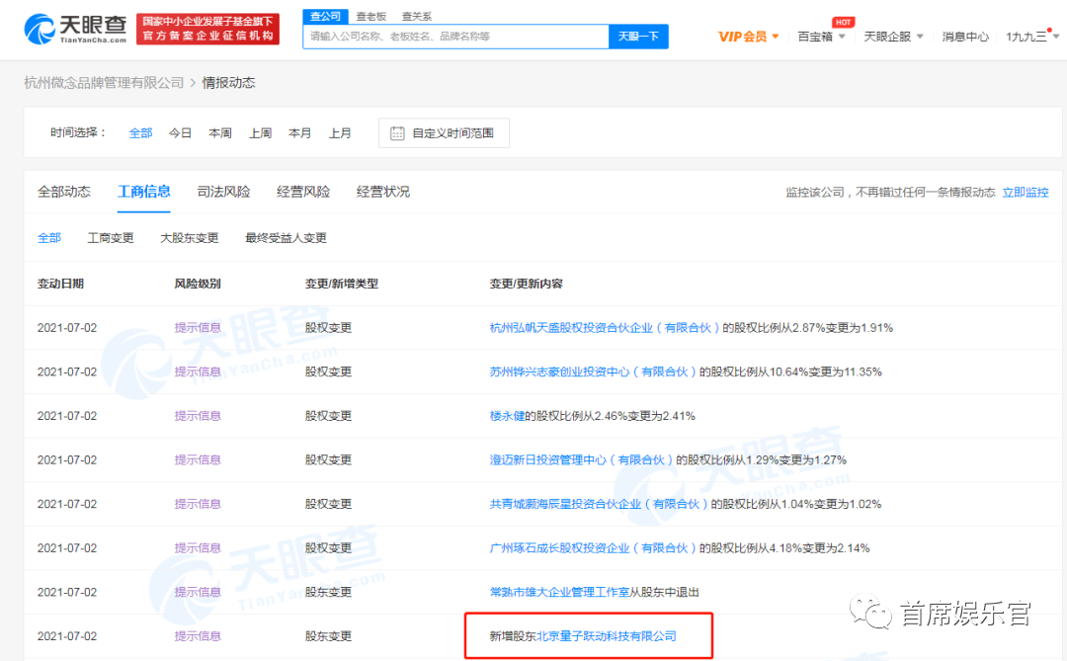Open the 楼永健 shareholder link
Image resolution: width=1067 pixels, height=661 pixels.
tap(507, 416)
